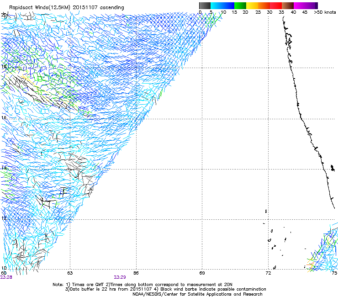Click the latitude label '12' on left axis
This screenshot has width=338, height=297.
pos(4,218)
